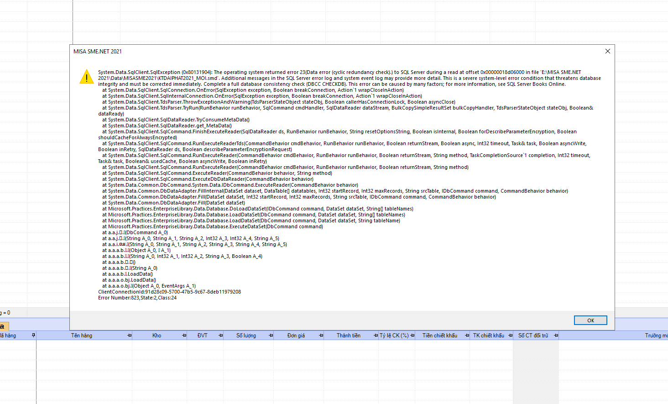Pin the Số lượng column
This screenshot has width=668, height=404.
tap(271, 336)
